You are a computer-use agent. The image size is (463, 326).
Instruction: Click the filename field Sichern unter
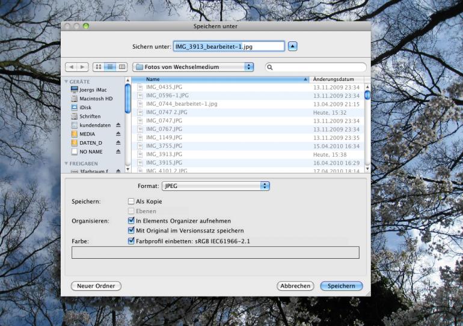229,46
